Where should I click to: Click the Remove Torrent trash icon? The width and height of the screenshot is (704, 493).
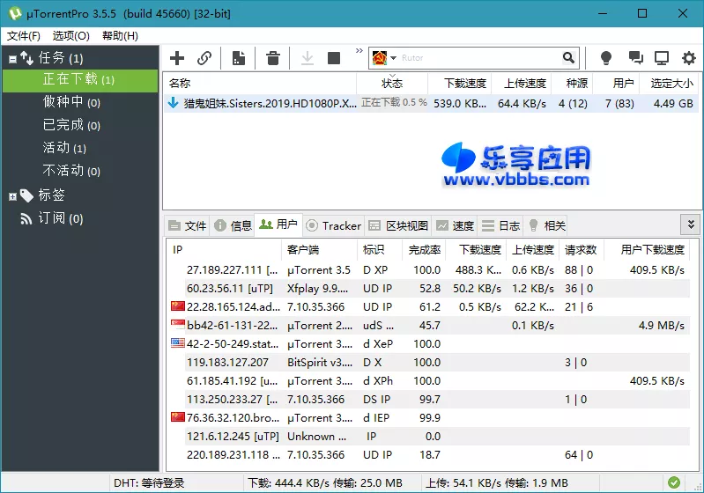coord(272,58)
